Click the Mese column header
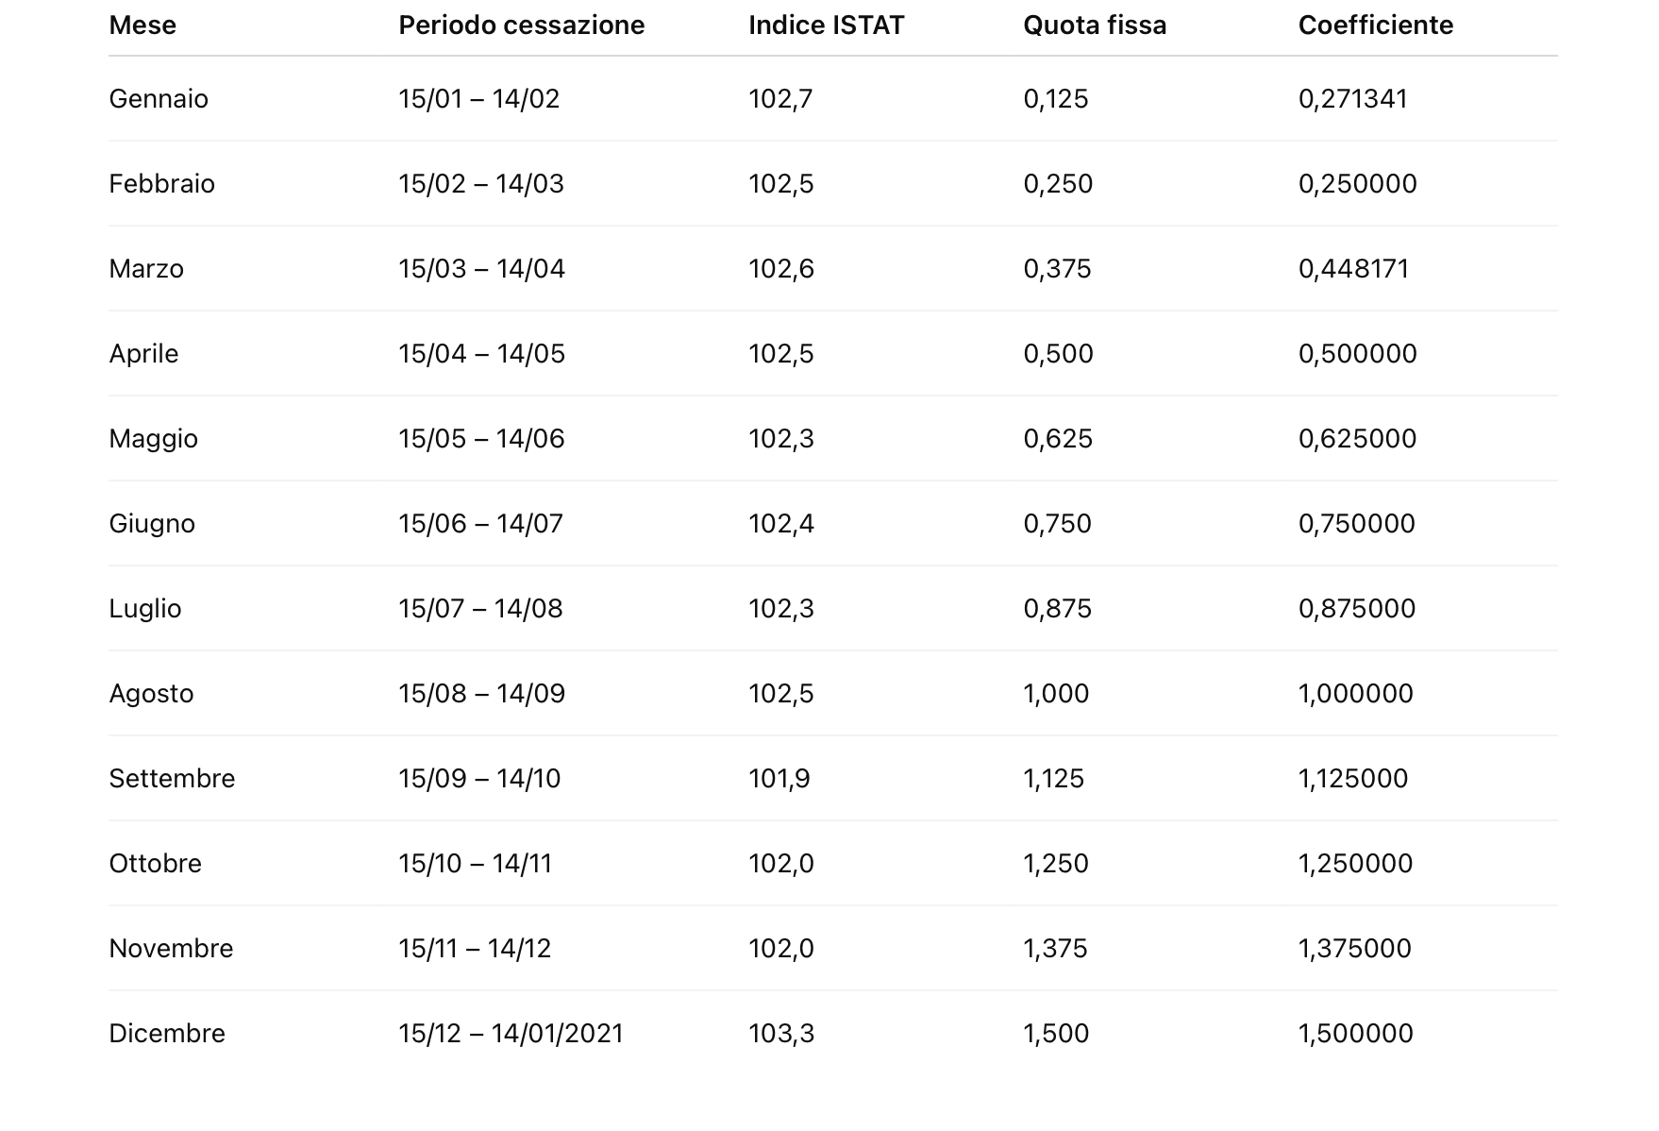This screenshot has width=1659, height=1131. coord(142,25)
